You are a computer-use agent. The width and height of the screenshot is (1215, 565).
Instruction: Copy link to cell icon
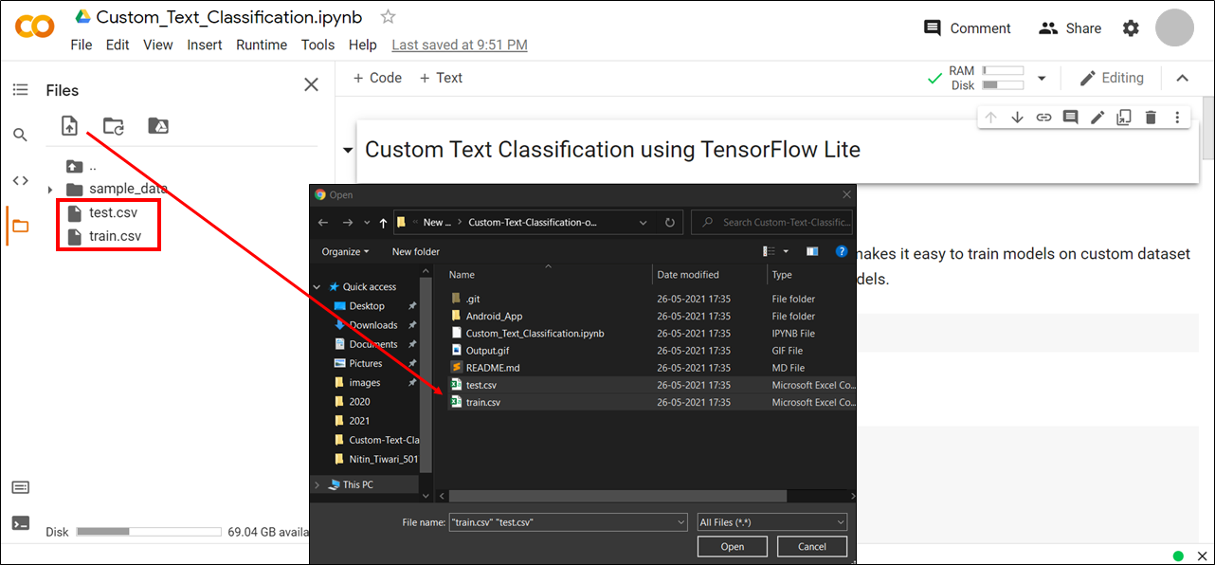[1043, 118]
